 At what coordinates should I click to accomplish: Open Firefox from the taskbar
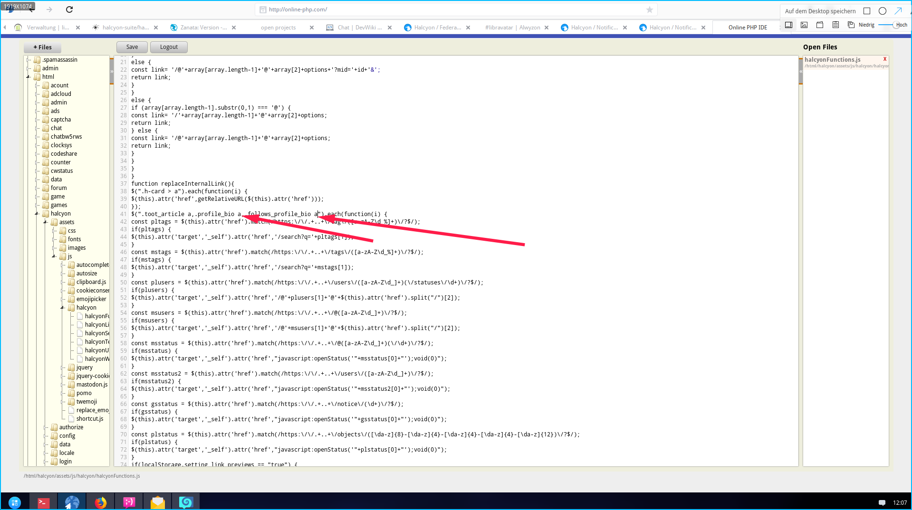(x=100, y=502)
